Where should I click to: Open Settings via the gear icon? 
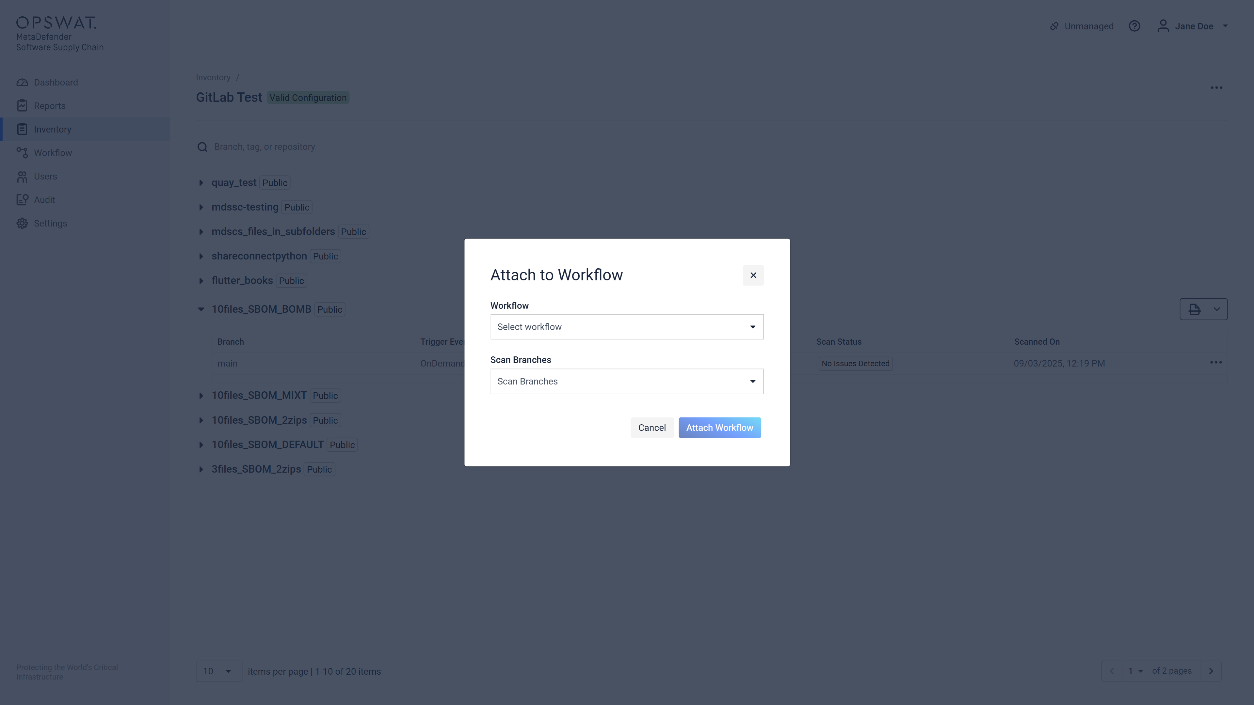(x=22, y=223)
